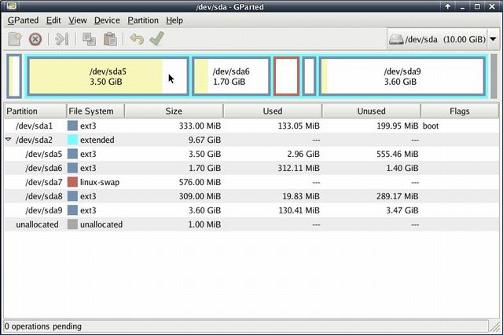This screenshot has width=503, height=335.
Task: Open the Edit menu
Action: tap(53, 20)
